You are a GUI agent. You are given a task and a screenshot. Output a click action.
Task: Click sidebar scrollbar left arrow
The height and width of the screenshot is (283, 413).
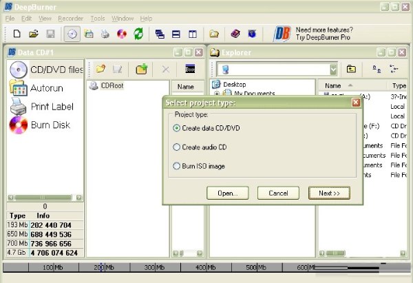10,198
